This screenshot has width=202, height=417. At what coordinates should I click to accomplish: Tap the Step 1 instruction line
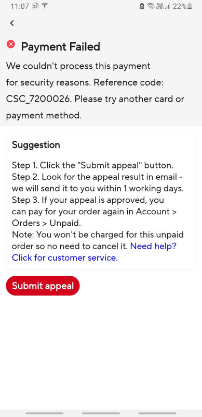(92, 165)
